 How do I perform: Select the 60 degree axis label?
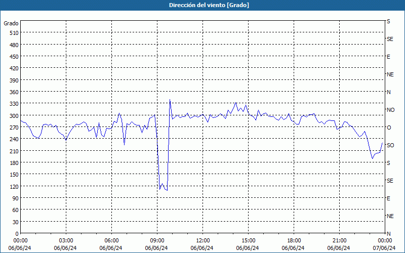click(16, 210)
